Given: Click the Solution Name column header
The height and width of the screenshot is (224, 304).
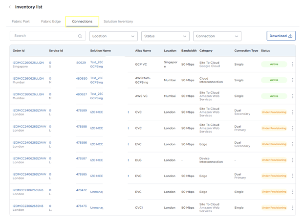Looking at the screenshot, I should pos(100,50).
